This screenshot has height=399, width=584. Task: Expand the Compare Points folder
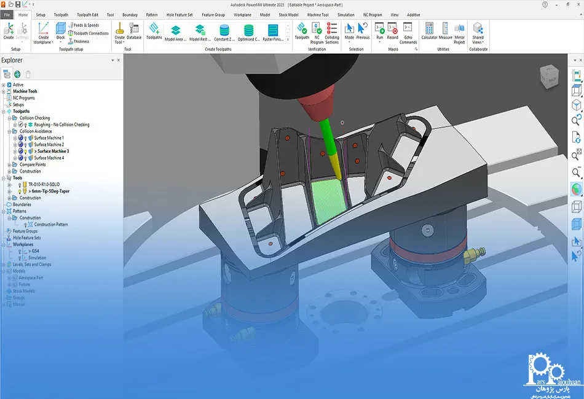point(9,165)
